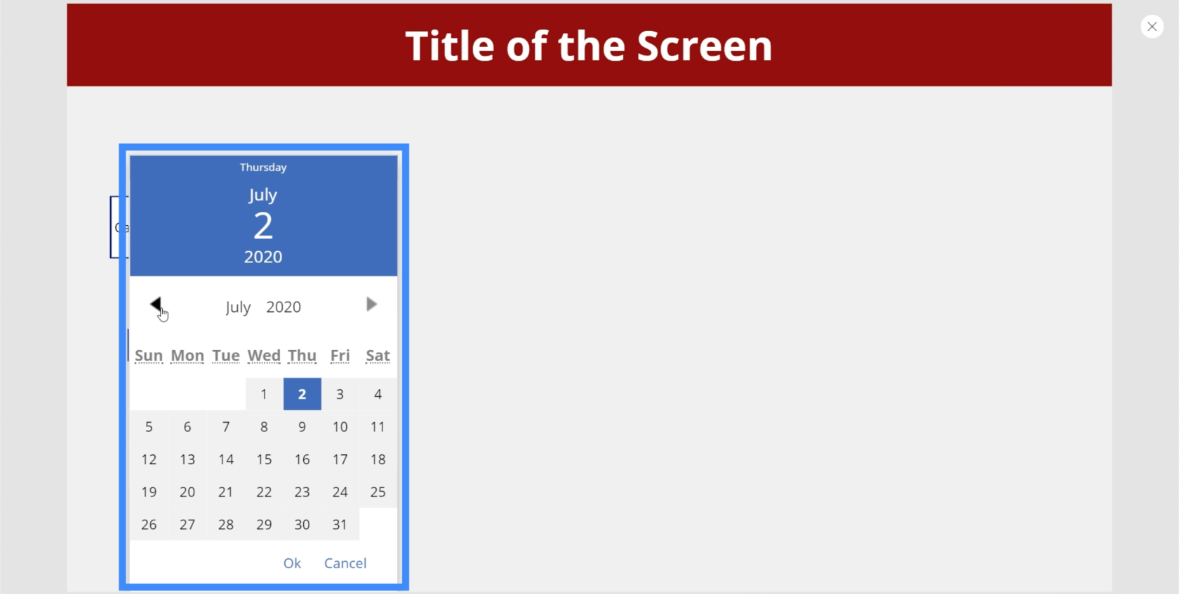Image resolution: width=1179 pixels, height=594 pixels.
Task: Pick Saturday July 25
Action: click(x=378, y=492)
